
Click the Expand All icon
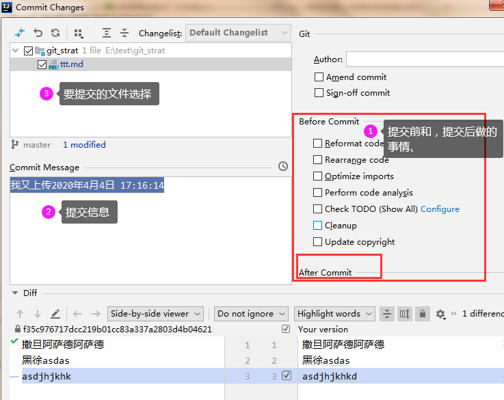pos(107,33)
